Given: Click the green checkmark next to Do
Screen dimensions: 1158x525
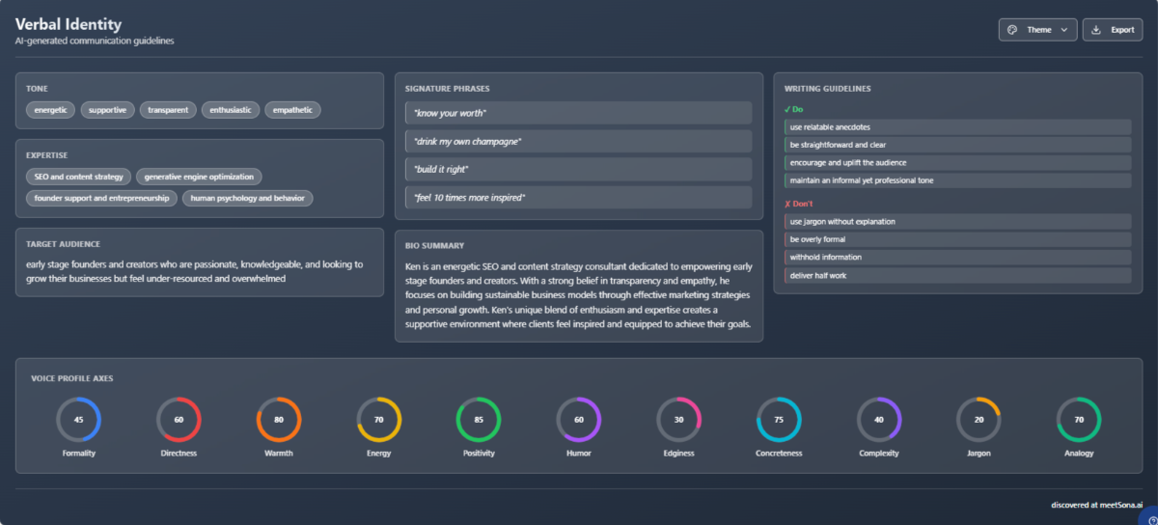Looking at the screenshot, I should 787,109.
